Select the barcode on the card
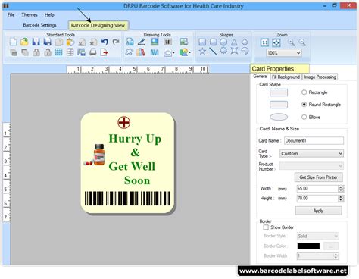The width and height of the screenshot is (359, 279). (127, 199)
